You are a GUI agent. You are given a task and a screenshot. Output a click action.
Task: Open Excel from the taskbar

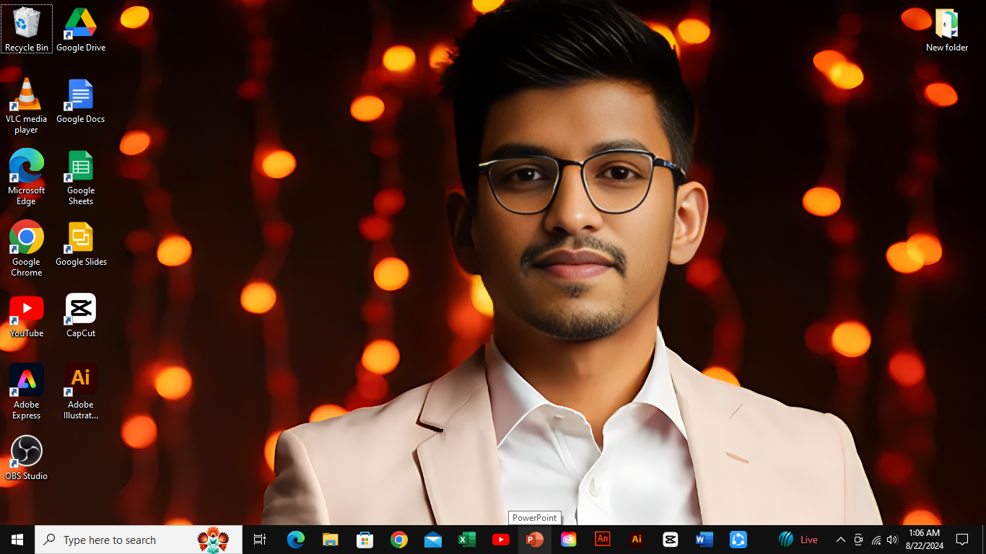click(x=467, y=540)
